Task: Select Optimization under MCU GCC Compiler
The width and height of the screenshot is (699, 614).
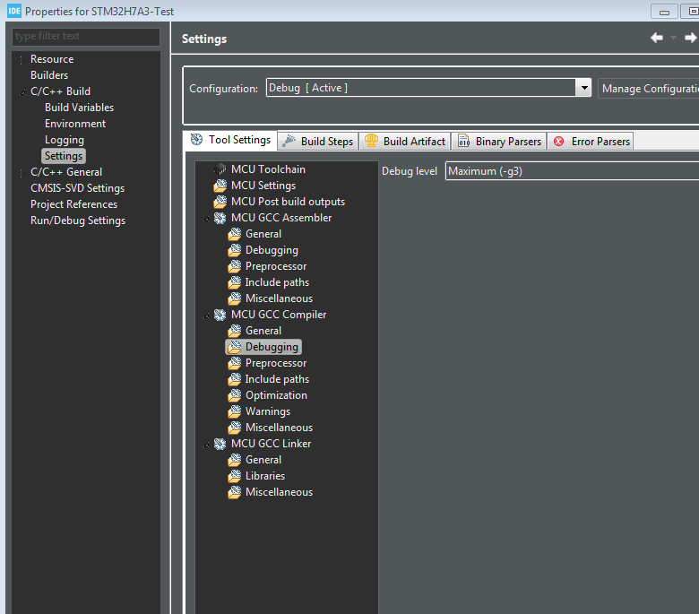Action: tap(276, 395)
